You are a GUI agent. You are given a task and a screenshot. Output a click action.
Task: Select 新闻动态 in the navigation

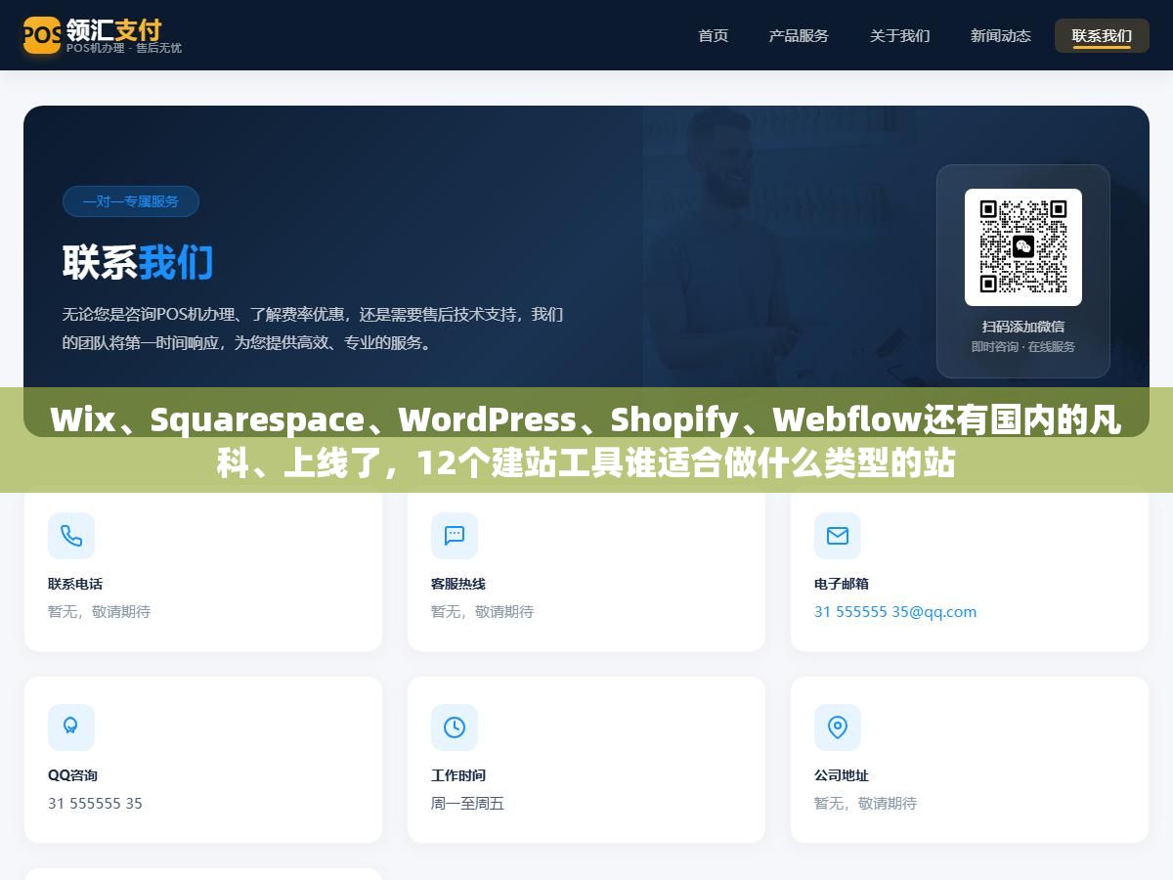pos(1001,35)
